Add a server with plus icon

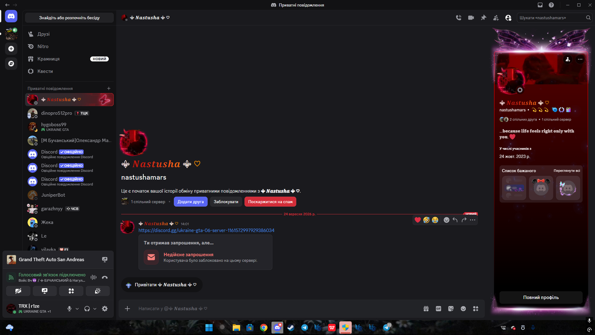11,48
